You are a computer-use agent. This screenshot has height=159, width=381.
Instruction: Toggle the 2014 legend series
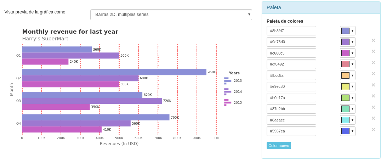[233, 92]
